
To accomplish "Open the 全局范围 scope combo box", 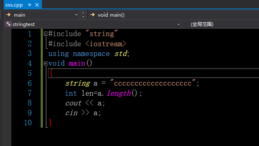I will [x=220, y=24].
